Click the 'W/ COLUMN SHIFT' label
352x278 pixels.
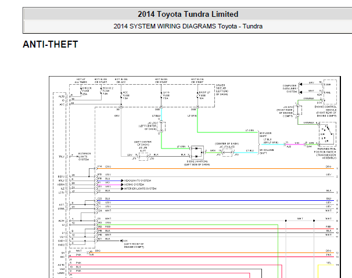click(267, 151)
